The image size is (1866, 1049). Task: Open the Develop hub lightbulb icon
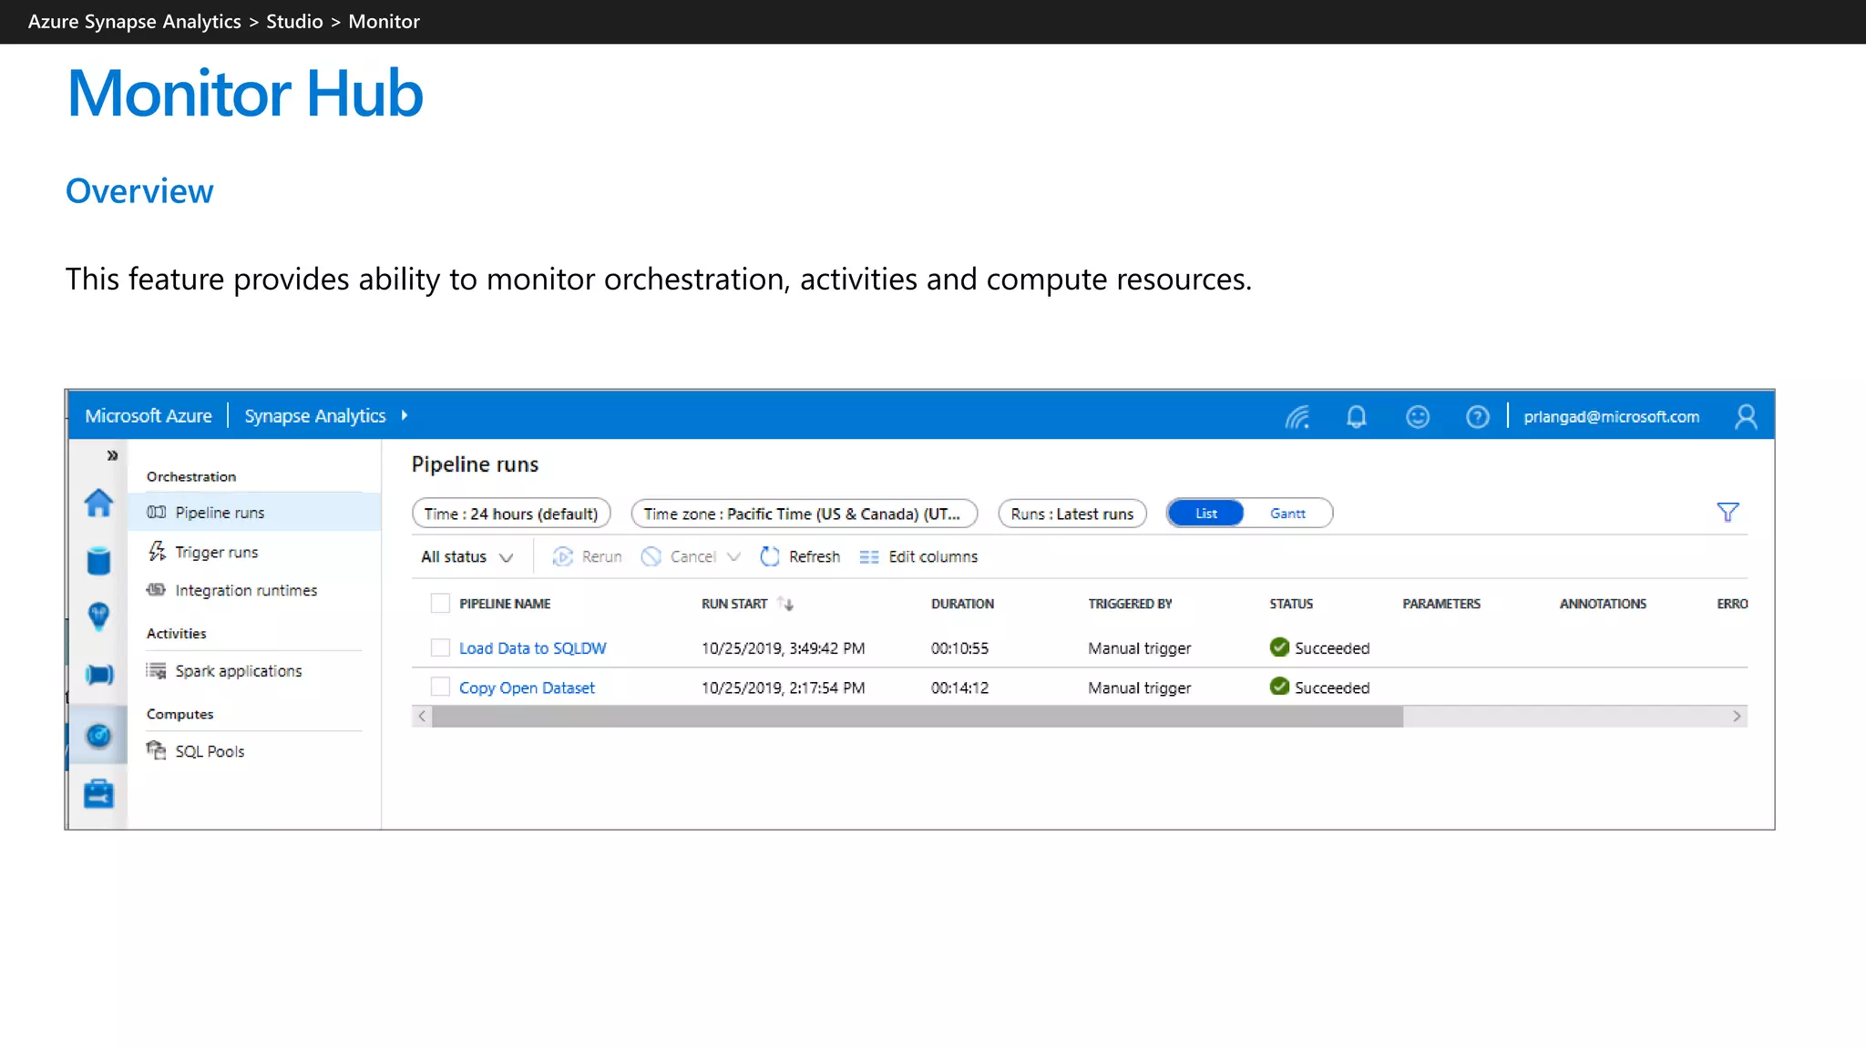point(98,616)
